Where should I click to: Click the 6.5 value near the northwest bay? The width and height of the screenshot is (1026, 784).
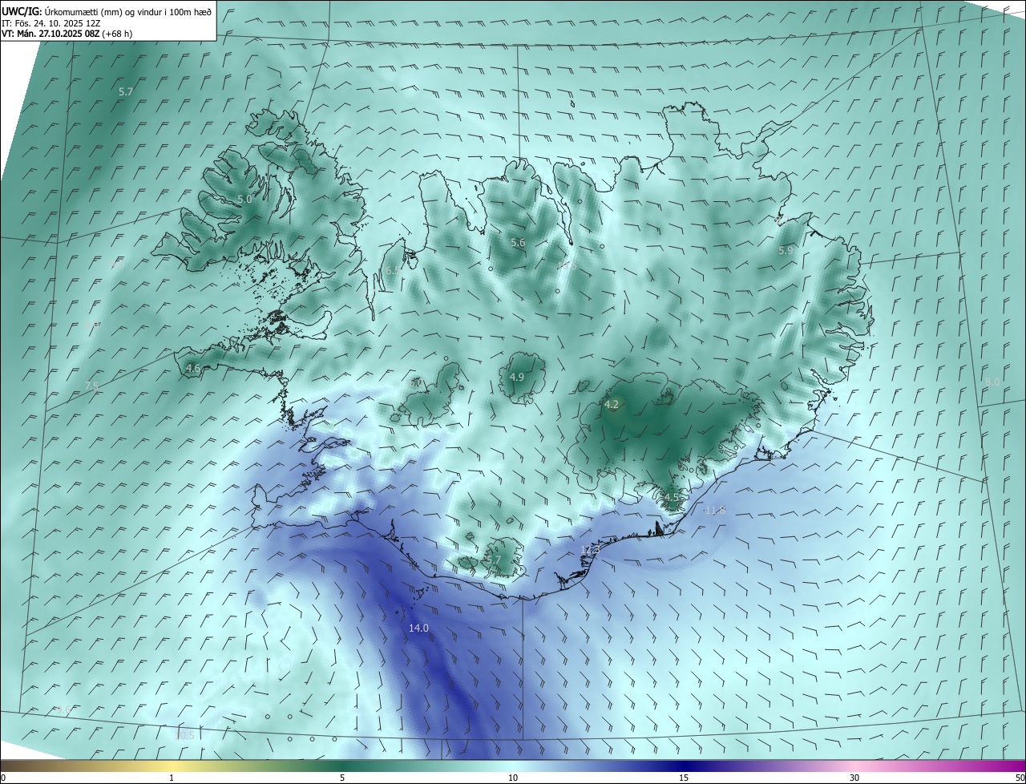(x=392, y=271)
